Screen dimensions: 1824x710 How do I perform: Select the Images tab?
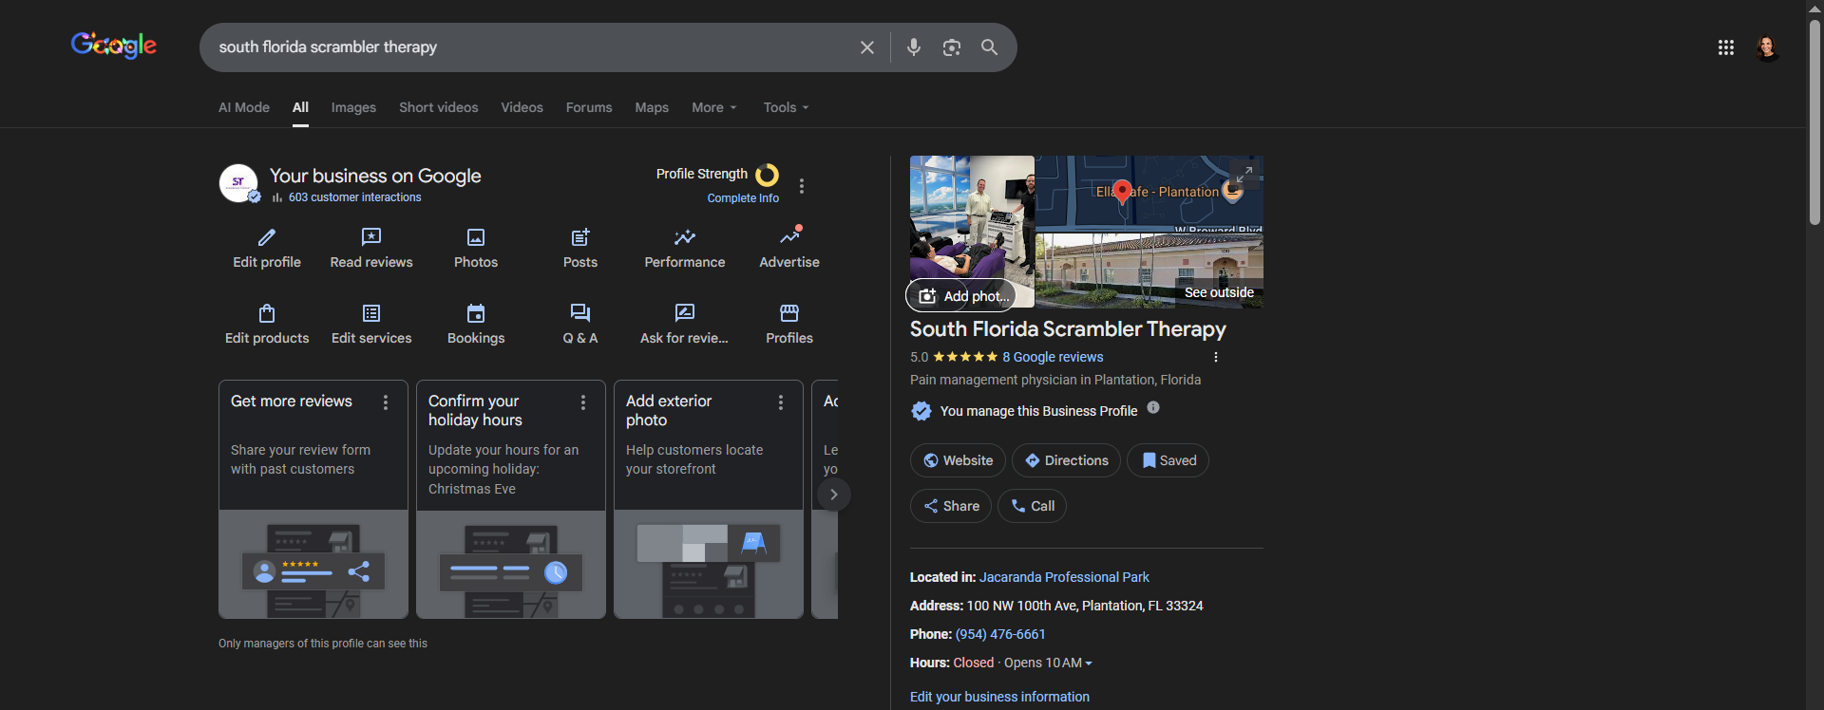tap(353, 107)
